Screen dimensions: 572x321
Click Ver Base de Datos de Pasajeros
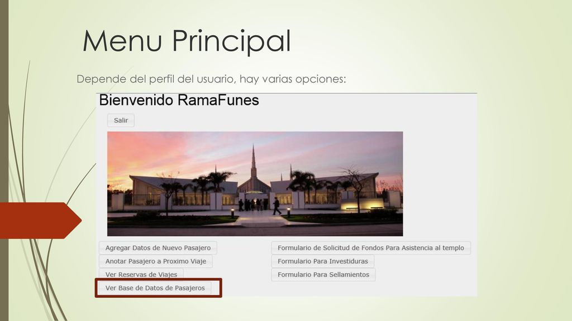tap(155, 288)
